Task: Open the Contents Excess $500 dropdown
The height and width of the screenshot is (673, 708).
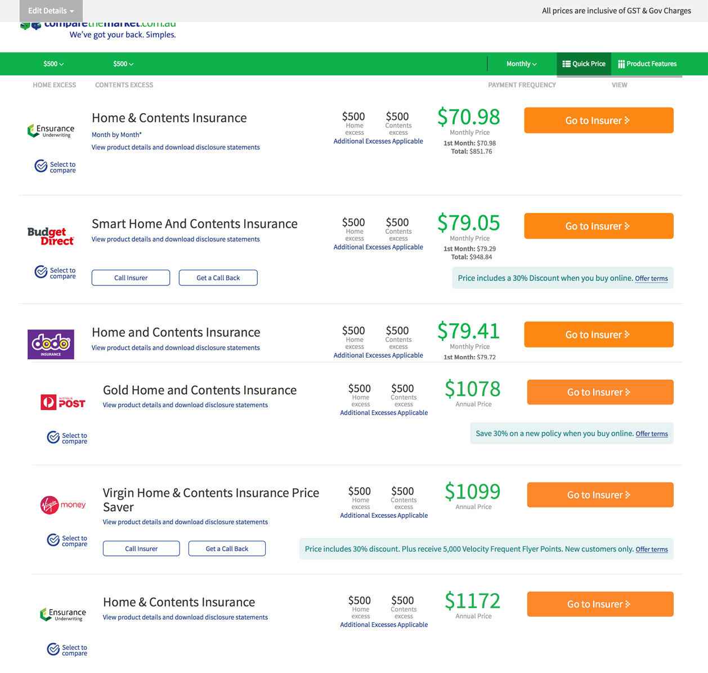Action: coord(123,64)
